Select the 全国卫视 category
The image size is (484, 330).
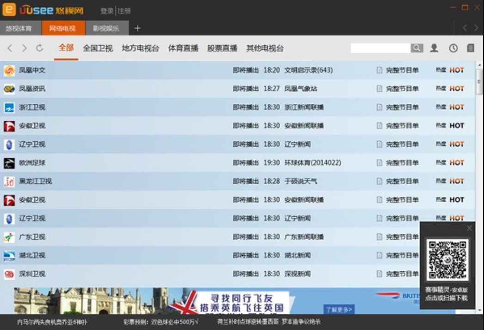point(98,48)
